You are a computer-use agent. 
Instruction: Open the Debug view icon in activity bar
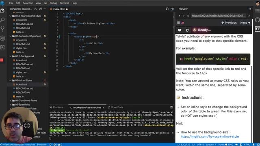coord(2,38)
